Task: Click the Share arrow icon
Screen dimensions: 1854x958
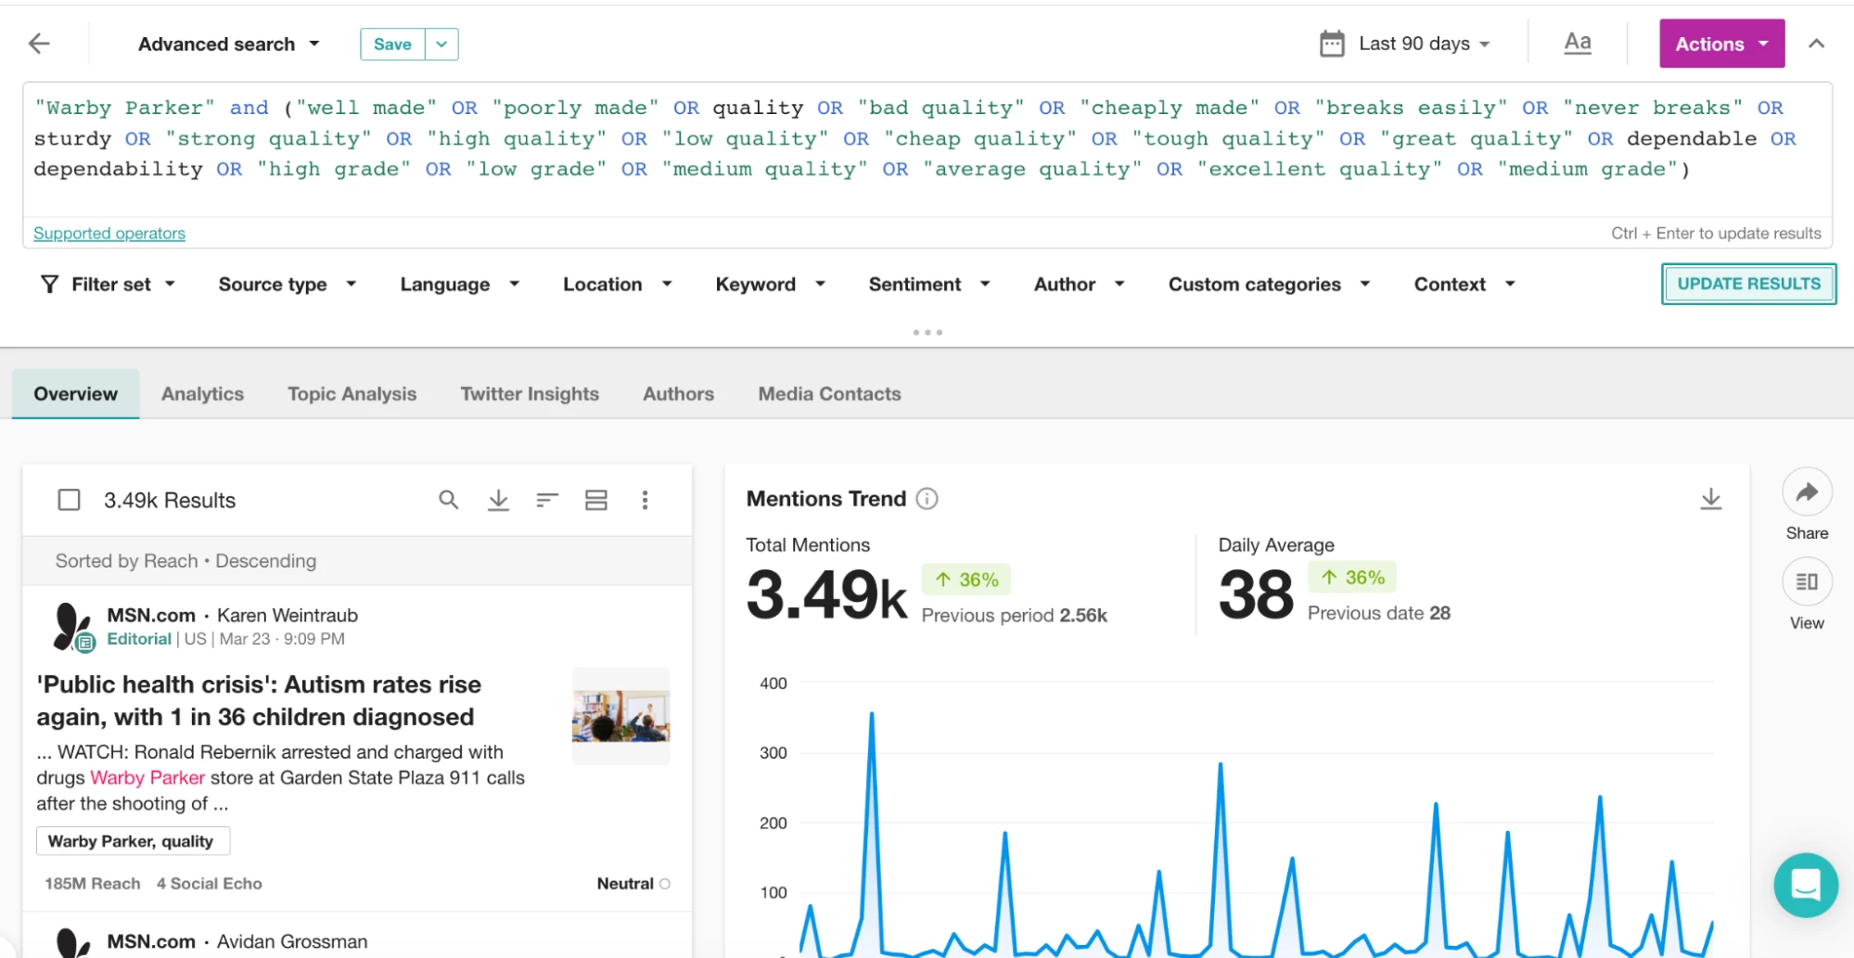Action: click(1807, 492)
